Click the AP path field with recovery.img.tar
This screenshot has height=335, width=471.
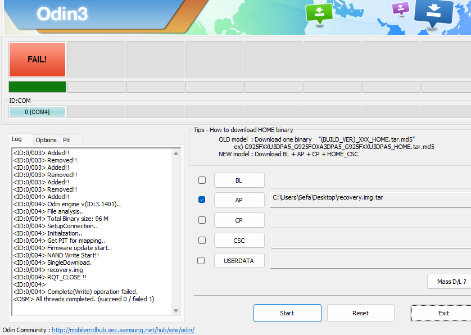point(371,200)
